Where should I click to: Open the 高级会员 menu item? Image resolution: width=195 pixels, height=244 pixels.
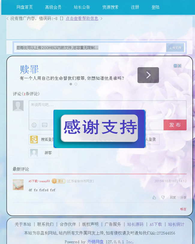[x=53, y=7]
